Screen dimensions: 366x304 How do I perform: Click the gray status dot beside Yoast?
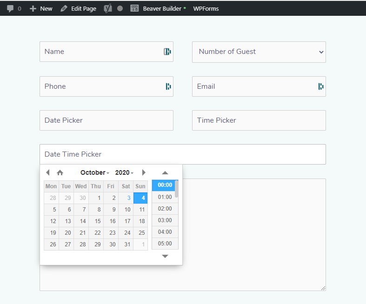(x=120, y=9)
